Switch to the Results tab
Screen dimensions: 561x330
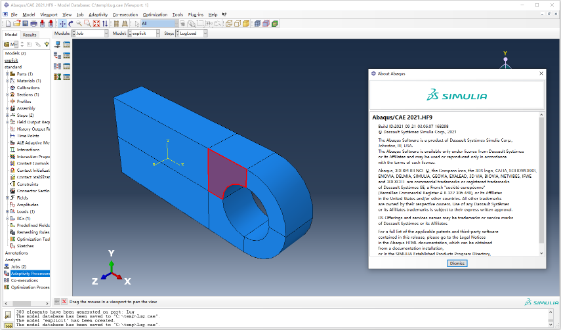pyautogui.click(x=30, y=35)
